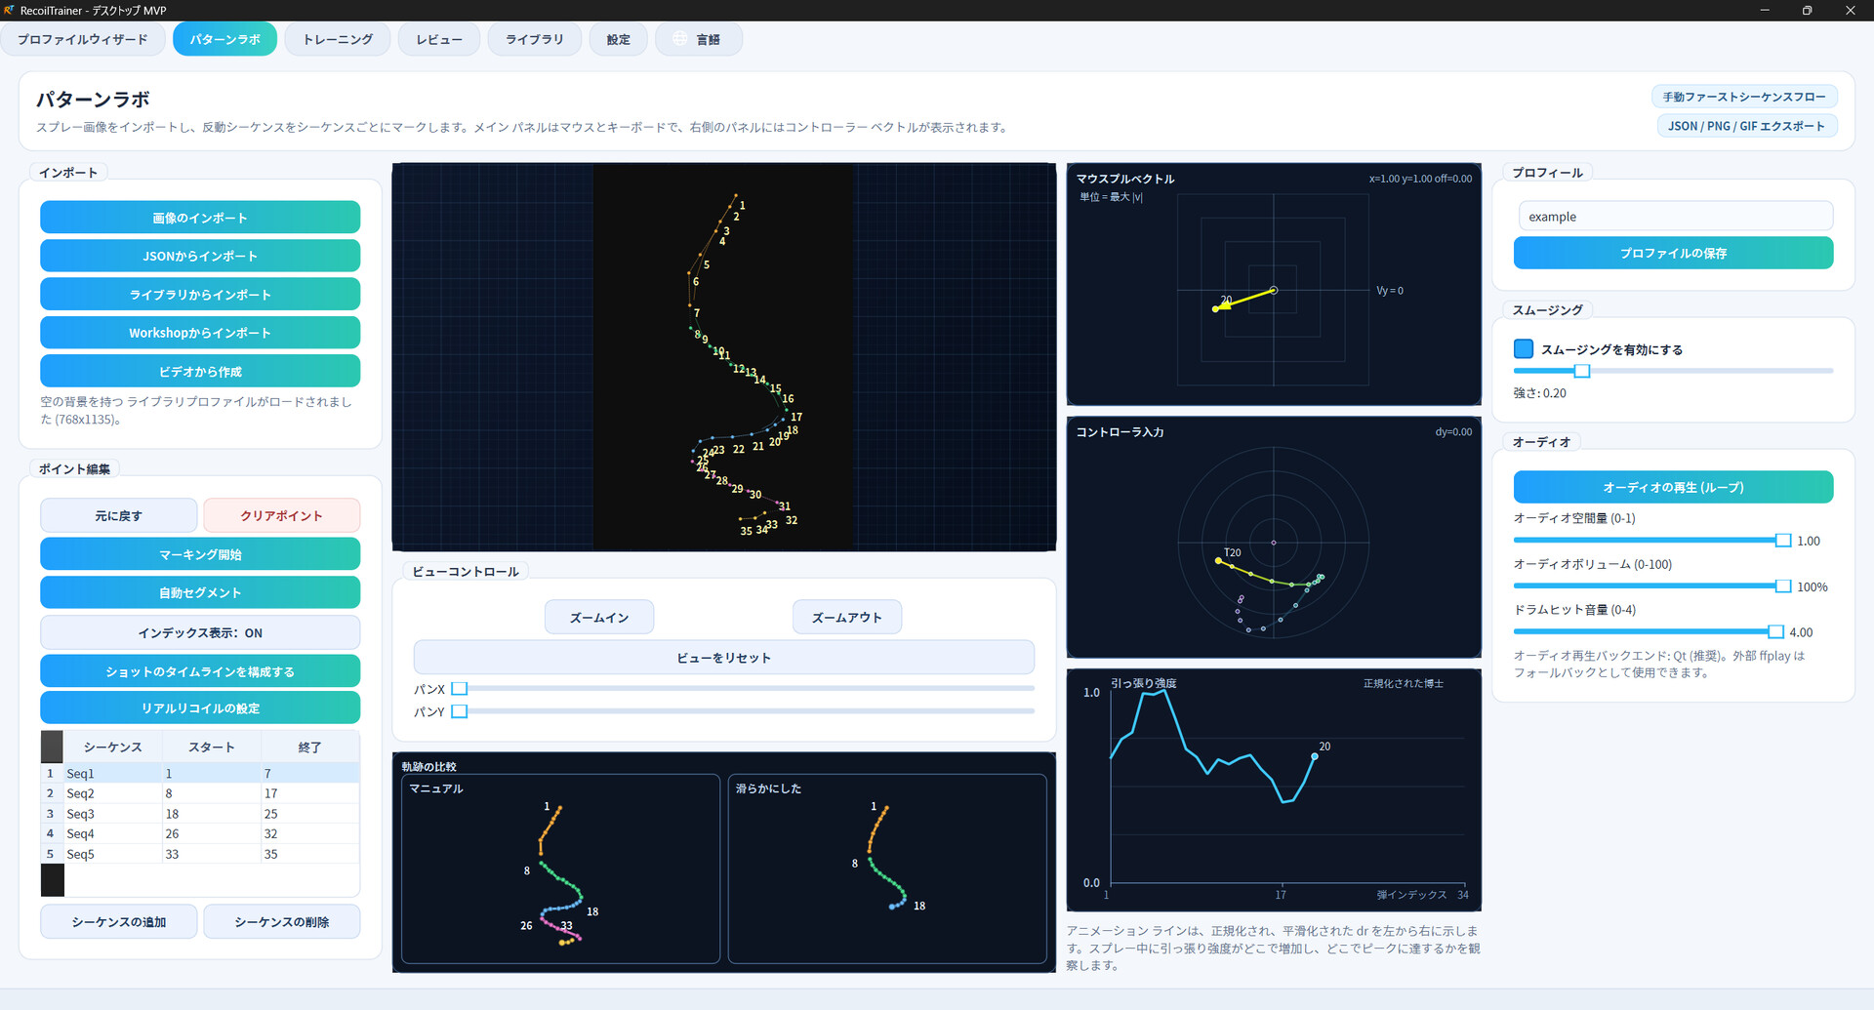The image size is (1874, 1010).
Task: Click the クリアポイント button
Action: 281,515
